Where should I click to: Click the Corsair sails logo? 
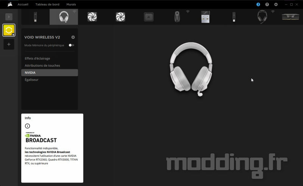[10, 4]
